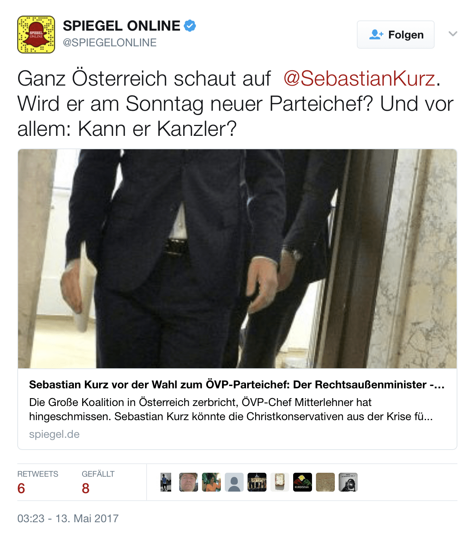Open the @SebastianKurz mention

[x=359, y=78]
